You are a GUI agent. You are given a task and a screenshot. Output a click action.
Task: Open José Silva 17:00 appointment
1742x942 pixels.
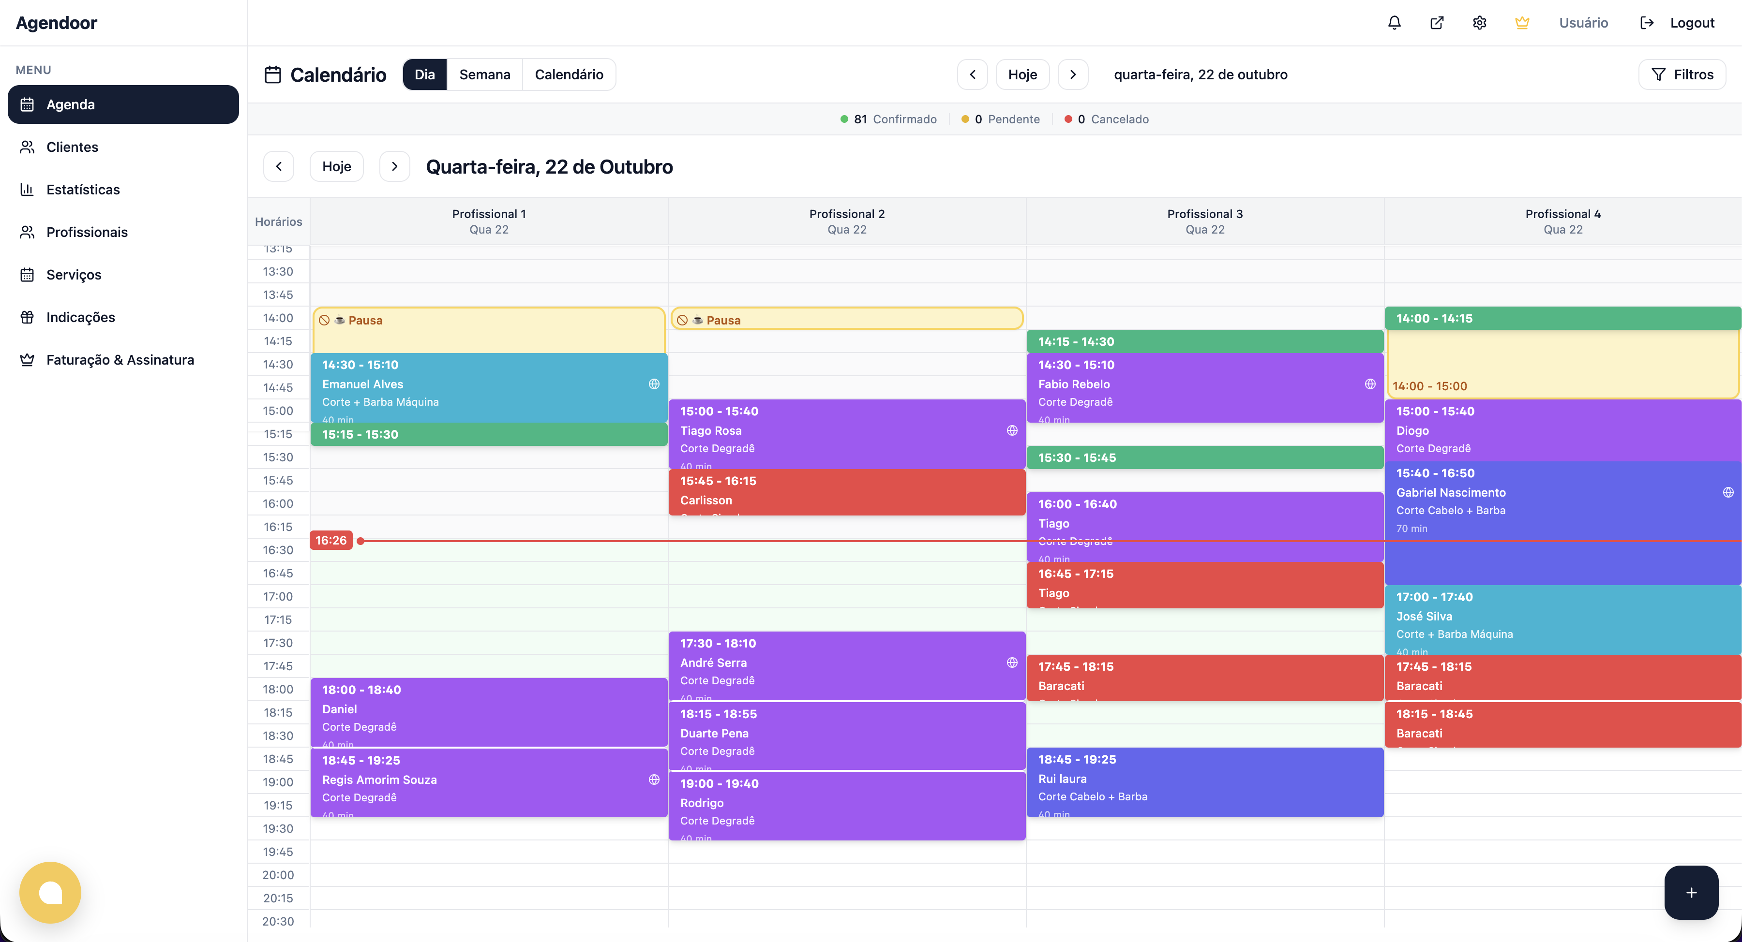[1563, 620]
